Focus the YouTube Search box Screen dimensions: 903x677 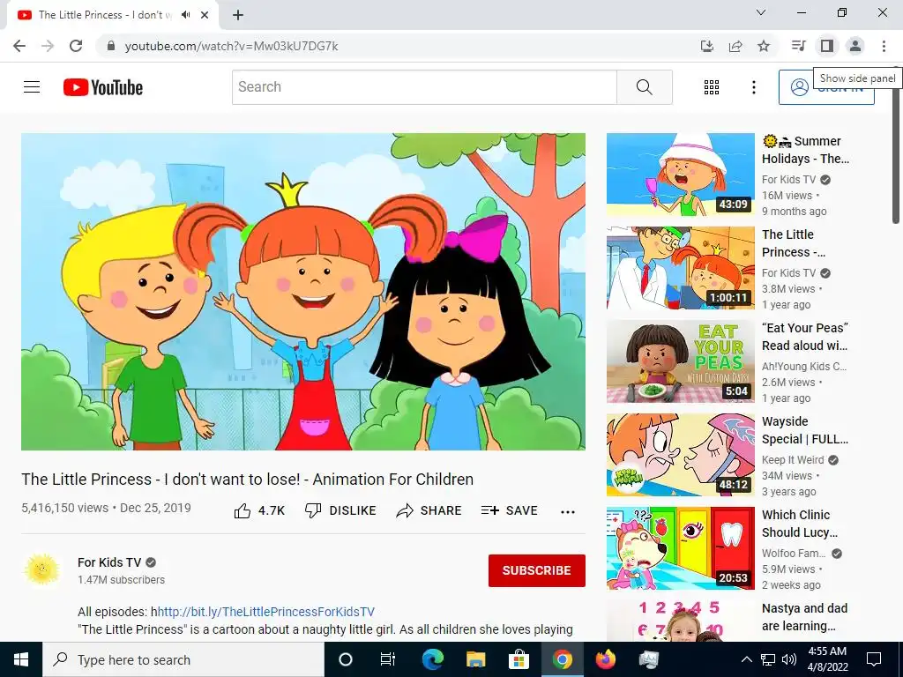(424, 87)
